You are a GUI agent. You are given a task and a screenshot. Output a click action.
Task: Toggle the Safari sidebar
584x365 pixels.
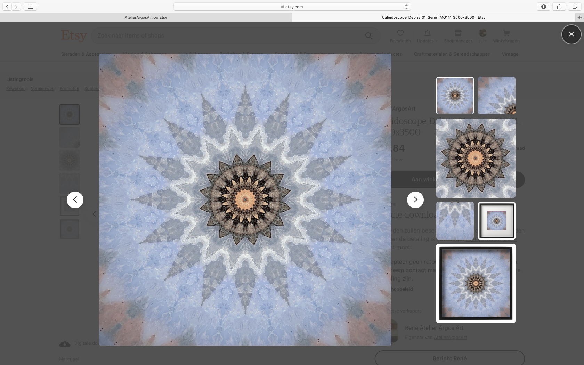[31, 6]
